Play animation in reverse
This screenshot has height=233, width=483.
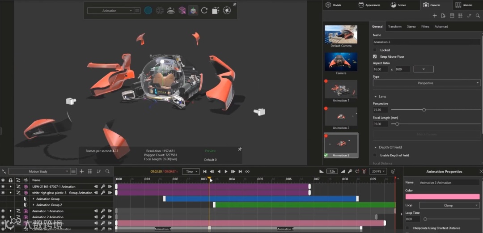tap(219, 171)
